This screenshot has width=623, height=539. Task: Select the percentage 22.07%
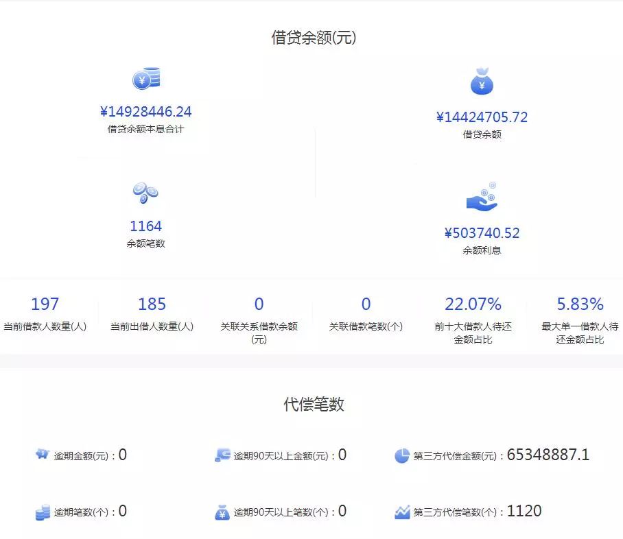pos(473,304)
